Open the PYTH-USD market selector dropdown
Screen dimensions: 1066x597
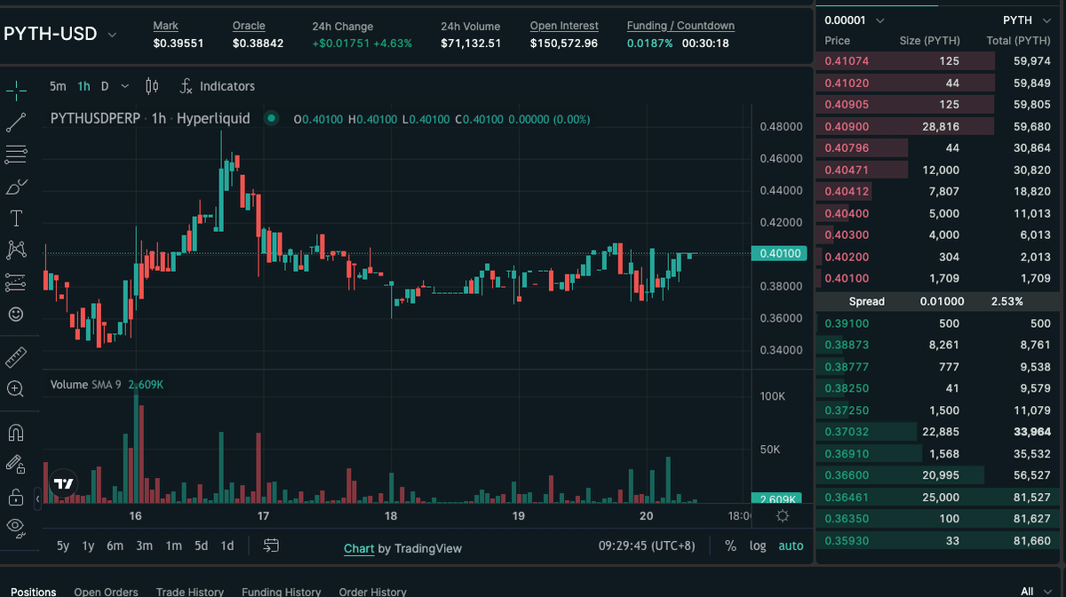tap(61, 35)
